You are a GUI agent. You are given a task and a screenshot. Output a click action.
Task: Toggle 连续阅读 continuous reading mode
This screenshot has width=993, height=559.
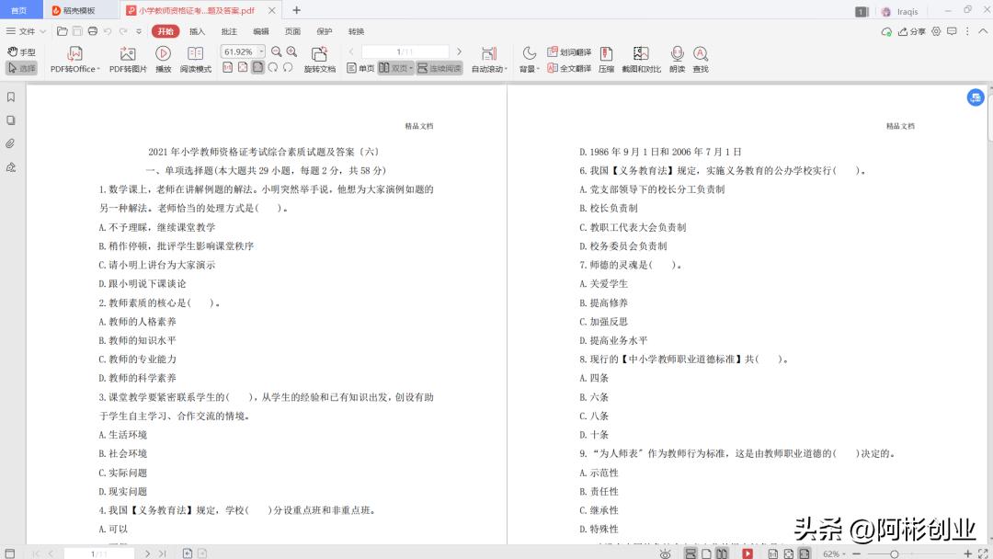[439, 68]
